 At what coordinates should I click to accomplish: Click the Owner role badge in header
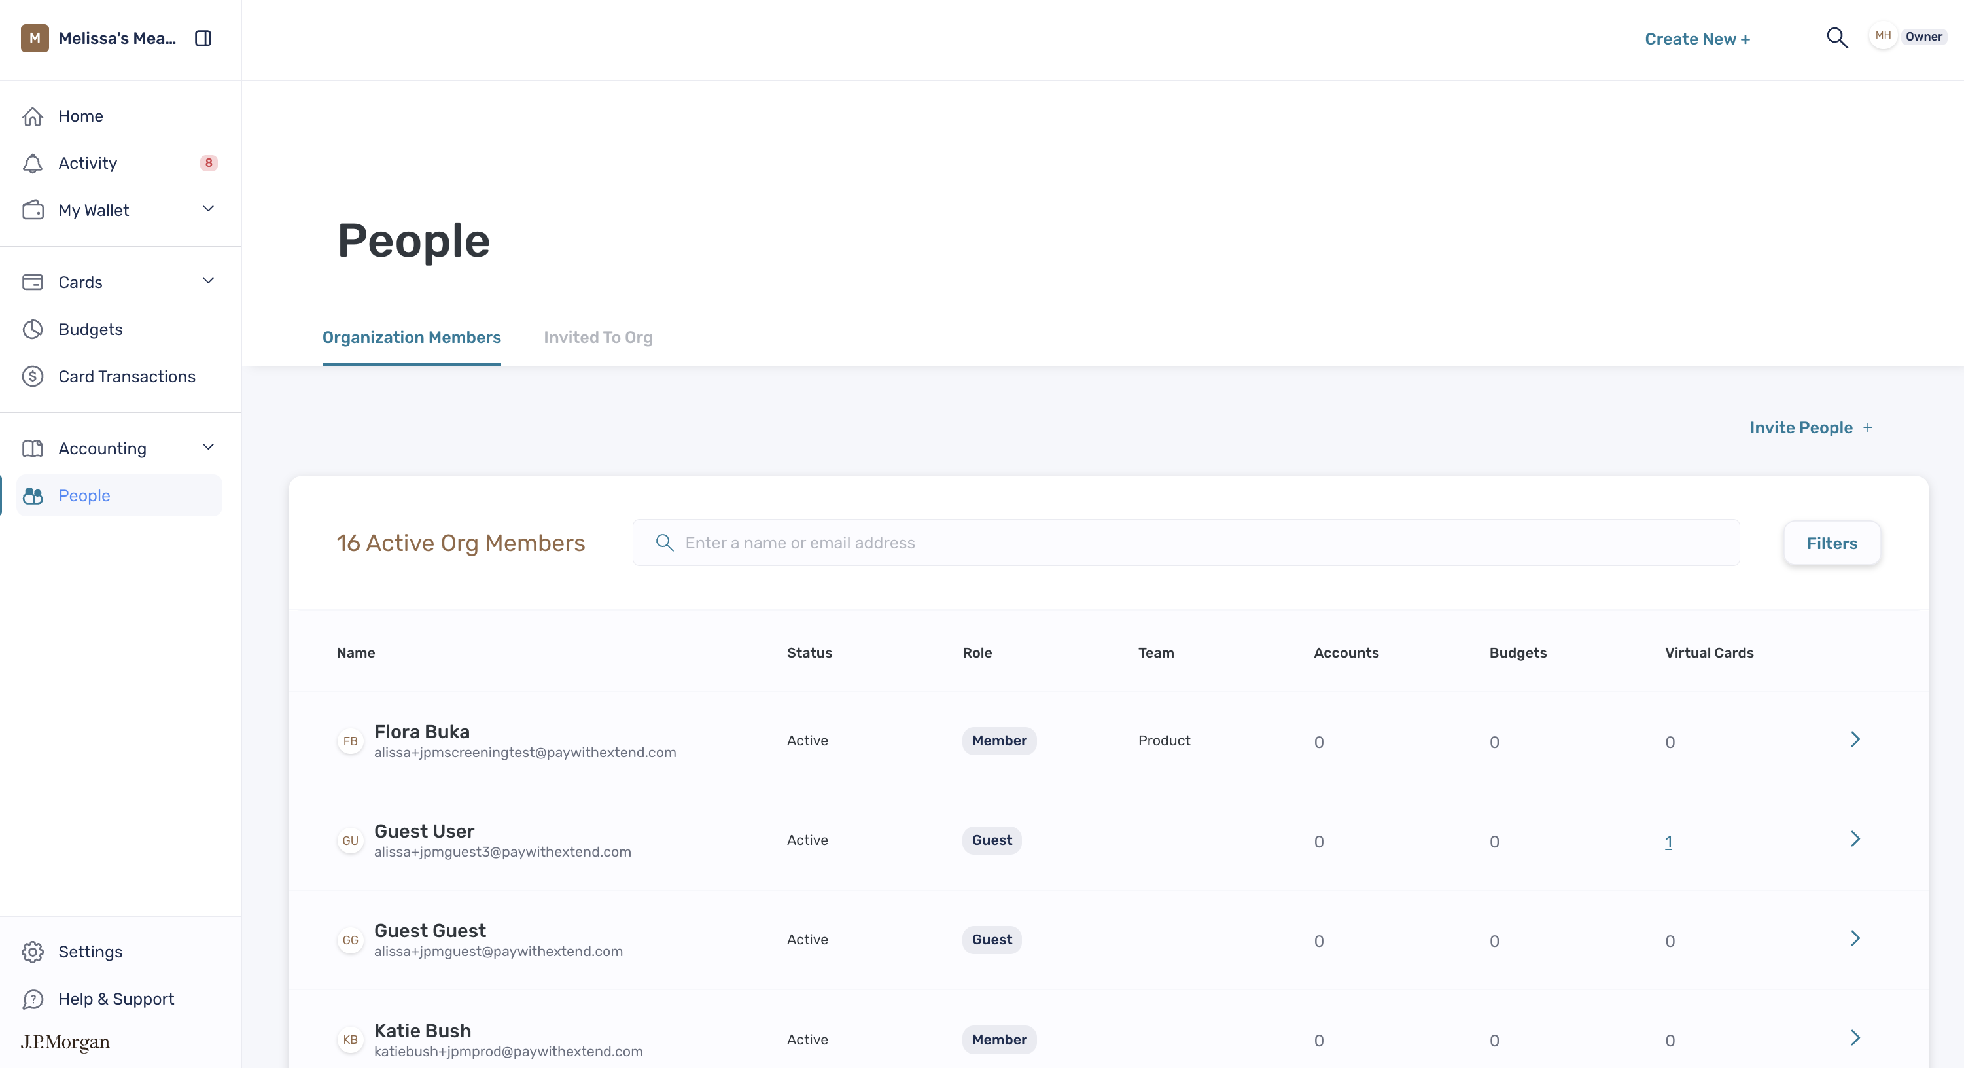[1923, 36]
